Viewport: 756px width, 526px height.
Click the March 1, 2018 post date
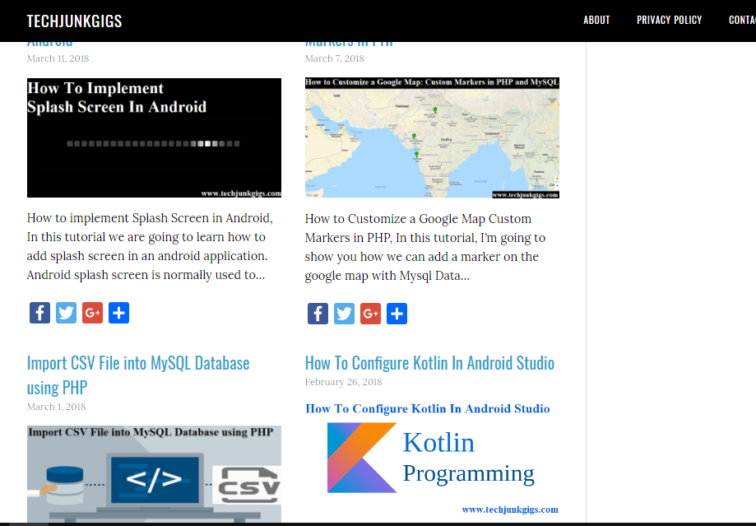[x=57, y=407]
